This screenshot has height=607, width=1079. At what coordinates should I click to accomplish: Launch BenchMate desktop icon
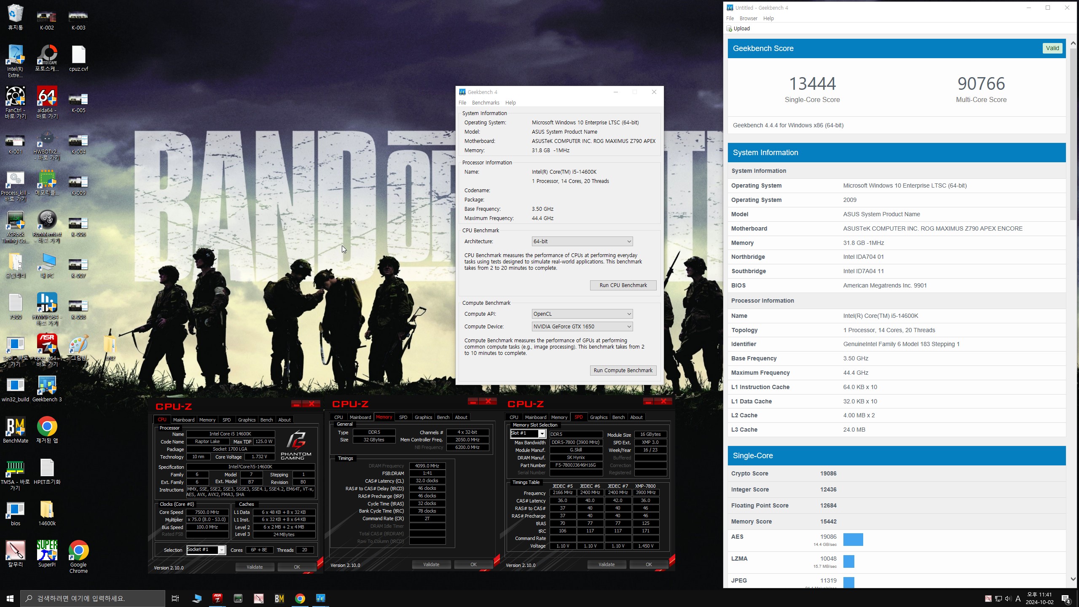click(x=15, y=430)
